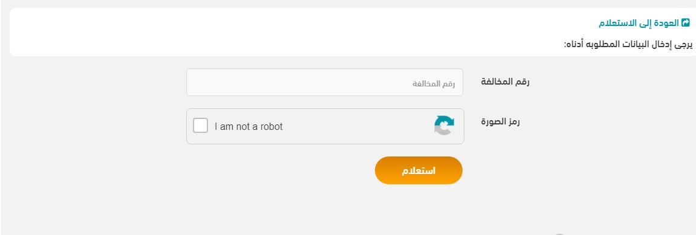Click the رقم المخالفة field label

pos(505,82)
